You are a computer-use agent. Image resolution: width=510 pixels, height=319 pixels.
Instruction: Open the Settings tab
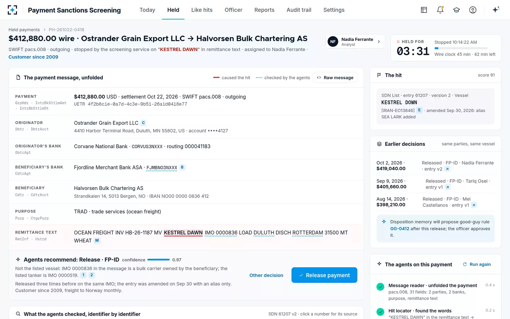pyautogui.click(x=334, y=10)
